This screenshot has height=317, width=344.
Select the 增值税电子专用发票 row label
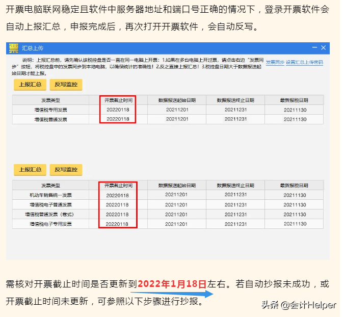click(50, 224)
